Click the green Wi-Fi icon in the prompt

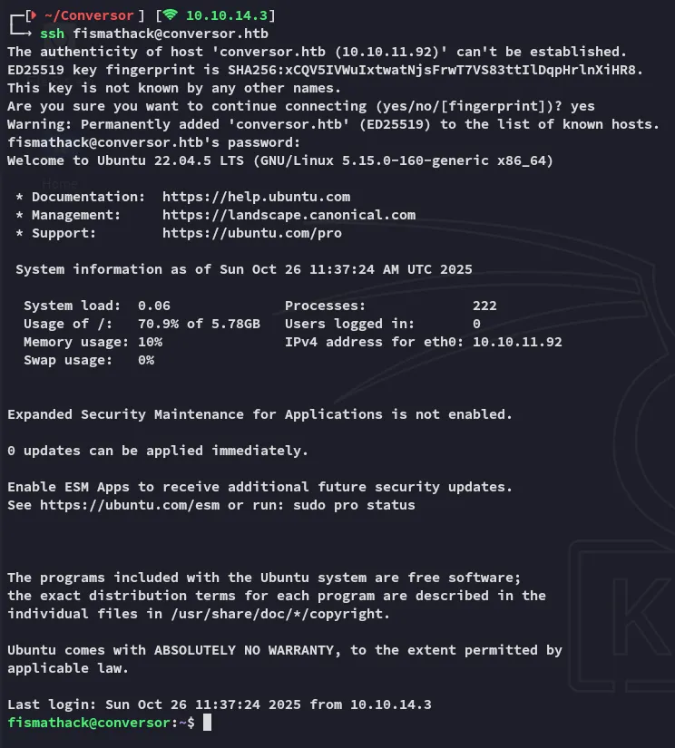tap(171, 15)
